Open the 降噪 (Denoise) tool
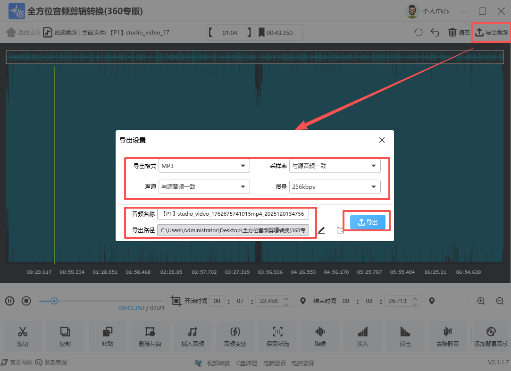The width and height of the screenshot is (511, 371). pos(320,336)
